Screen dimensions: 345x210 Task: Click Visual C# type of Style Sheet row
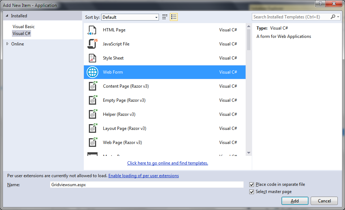(228, 58)
